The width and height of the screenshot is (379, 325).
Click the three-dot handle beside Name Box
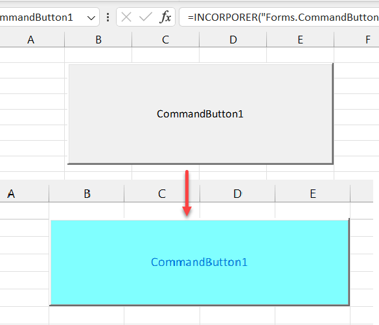pos(108,17)
